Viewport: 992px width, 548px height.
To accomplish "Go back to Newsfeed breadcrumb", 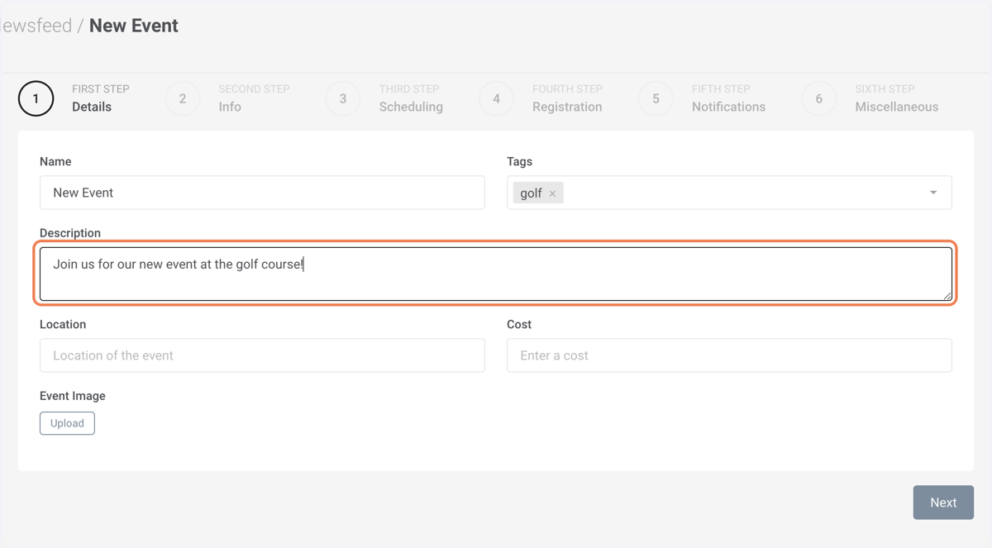I will 36,26.
